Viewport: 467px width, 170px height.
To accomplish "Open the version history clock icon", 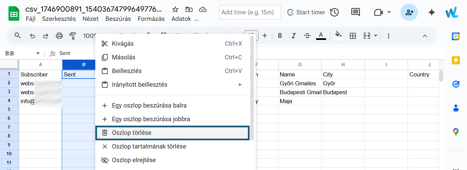I will coord(334,12).
